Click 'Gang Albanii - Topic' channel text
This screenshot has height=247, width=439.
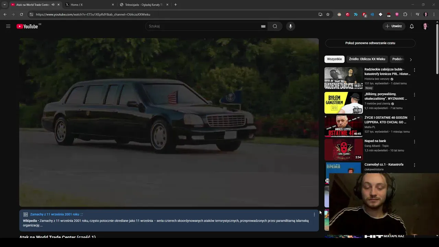(x=377, y=146)
